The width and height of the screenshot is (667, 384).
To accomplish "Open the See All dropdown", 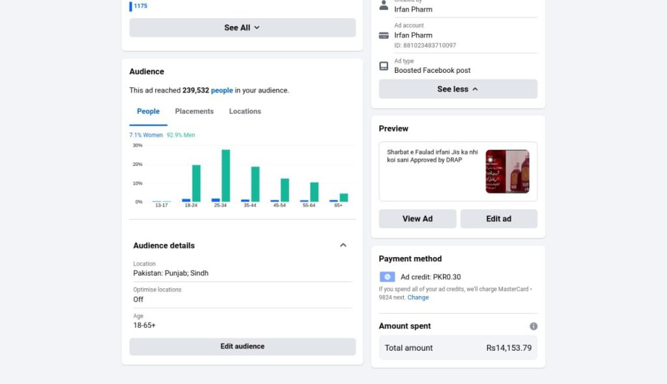I will pos(242,27).
